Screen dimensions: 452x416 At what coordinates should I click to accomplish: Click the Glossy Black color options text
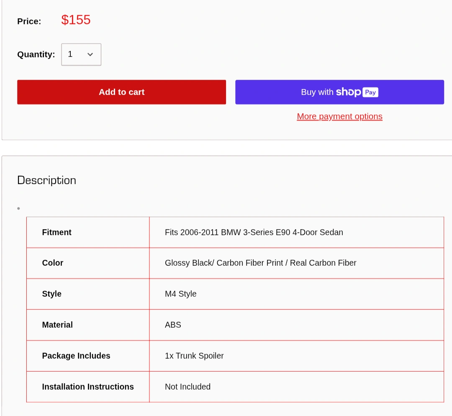(260, 263)
